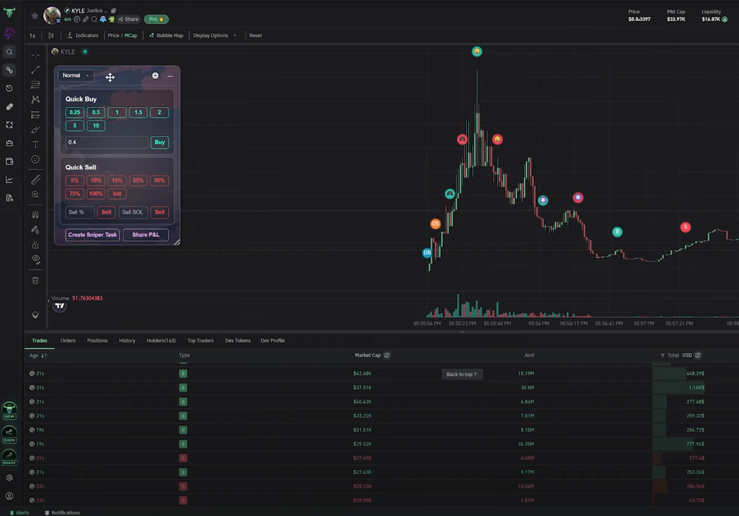This screenshot has height=516, width=739.
Task: Open the emoji sticker tool
Action: pyautogui.click(x=35, y=159)
